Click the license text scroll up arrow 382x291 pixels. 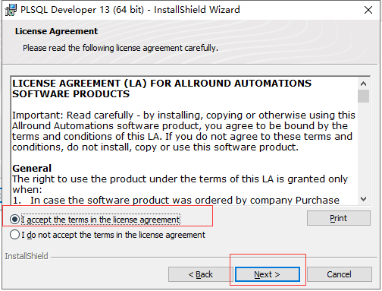[363, 84]
